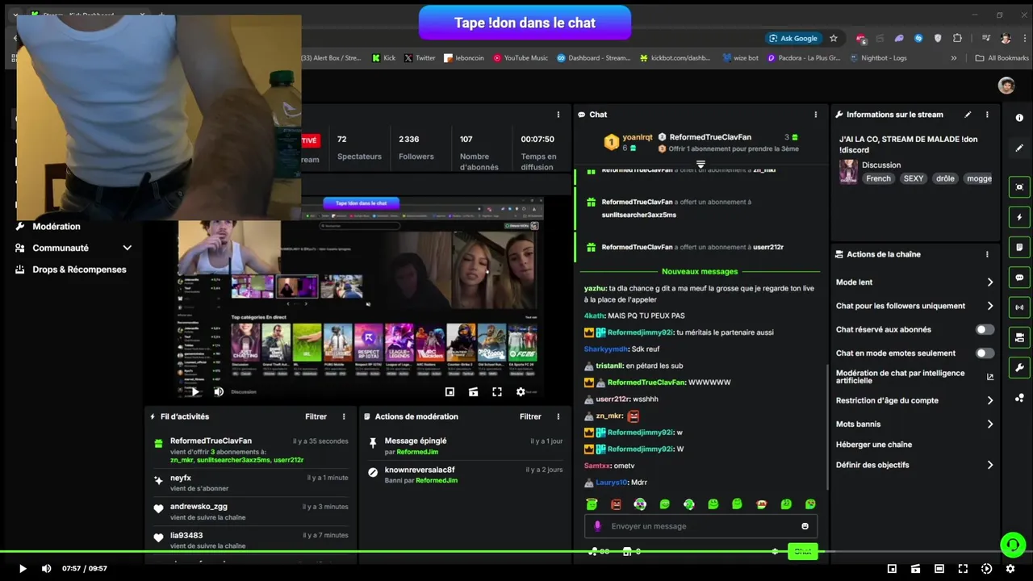This screenshot has height=581, width=1033.
Task: Mute the outer video player volume icon
Action: coord(46,569)
